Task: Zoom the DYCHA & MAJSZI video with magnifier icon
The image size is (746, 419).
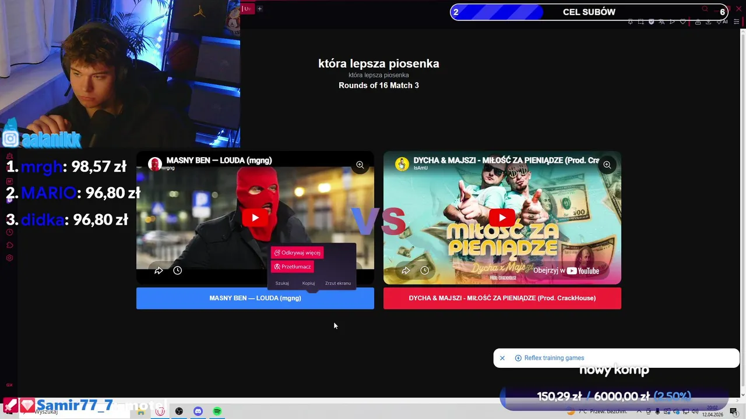Action: pos(607,165)
